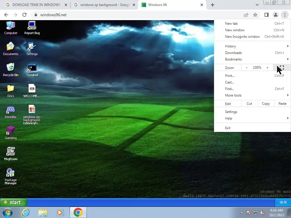291x218 pixels.
Task: Launch Internet Explorer from the taskbar
Action: click(25, 212)
